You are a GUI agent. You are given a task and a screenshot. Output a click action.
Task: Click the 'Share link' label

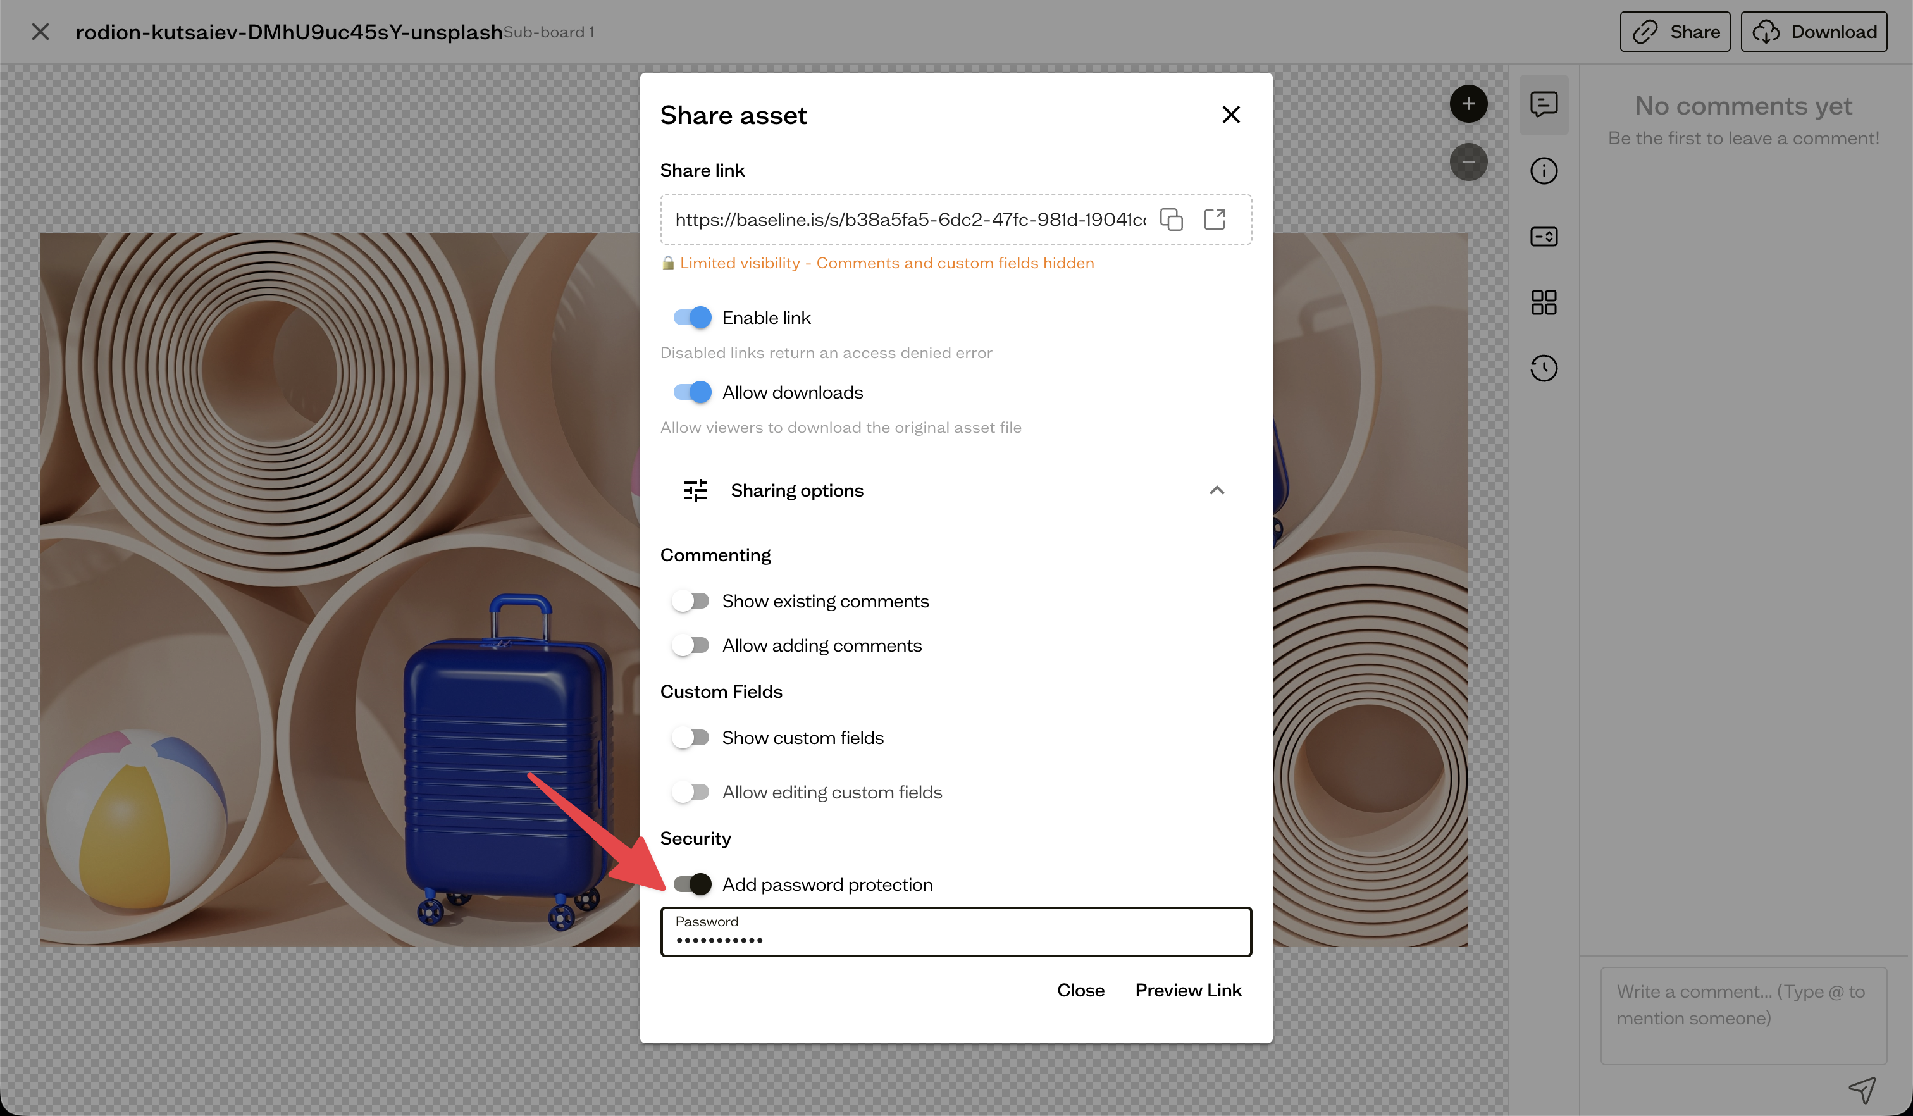(x=702, y=170)
